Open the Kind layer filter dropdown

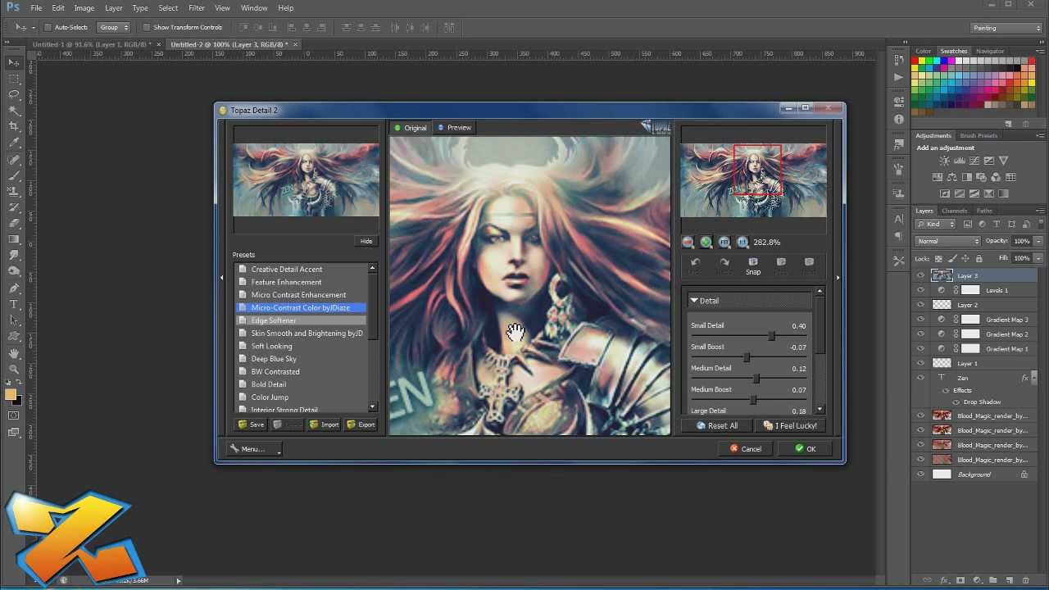click(936, 225)
